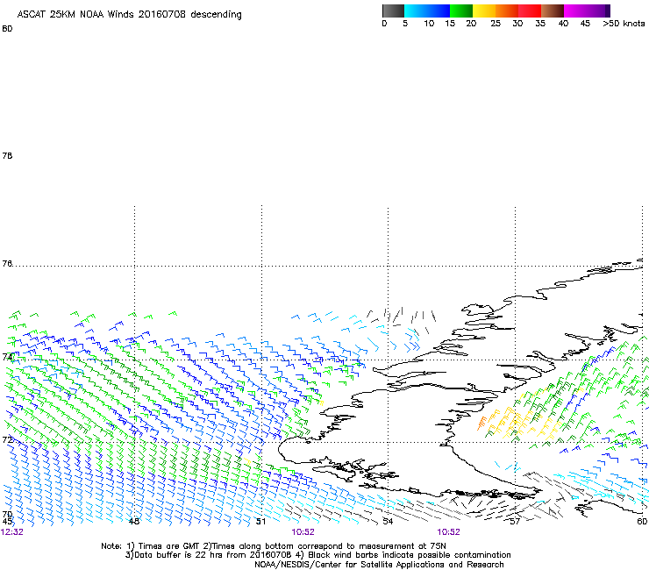Click the '>50 knots' legend label
Image resolution: width=649 pixels, height=570 pixels.
pyautogui.click(x=624, y=24)
